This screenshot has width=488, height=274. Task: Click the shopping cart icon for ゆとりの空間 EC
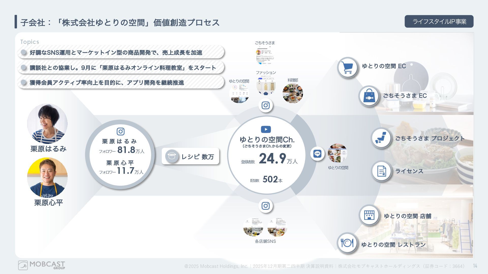click(348, 68)
